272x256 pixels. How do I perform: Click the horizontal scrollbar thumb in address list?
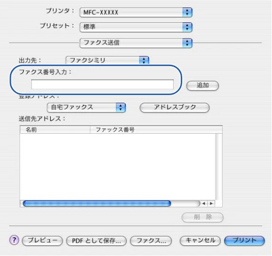[x=97, y=204]
